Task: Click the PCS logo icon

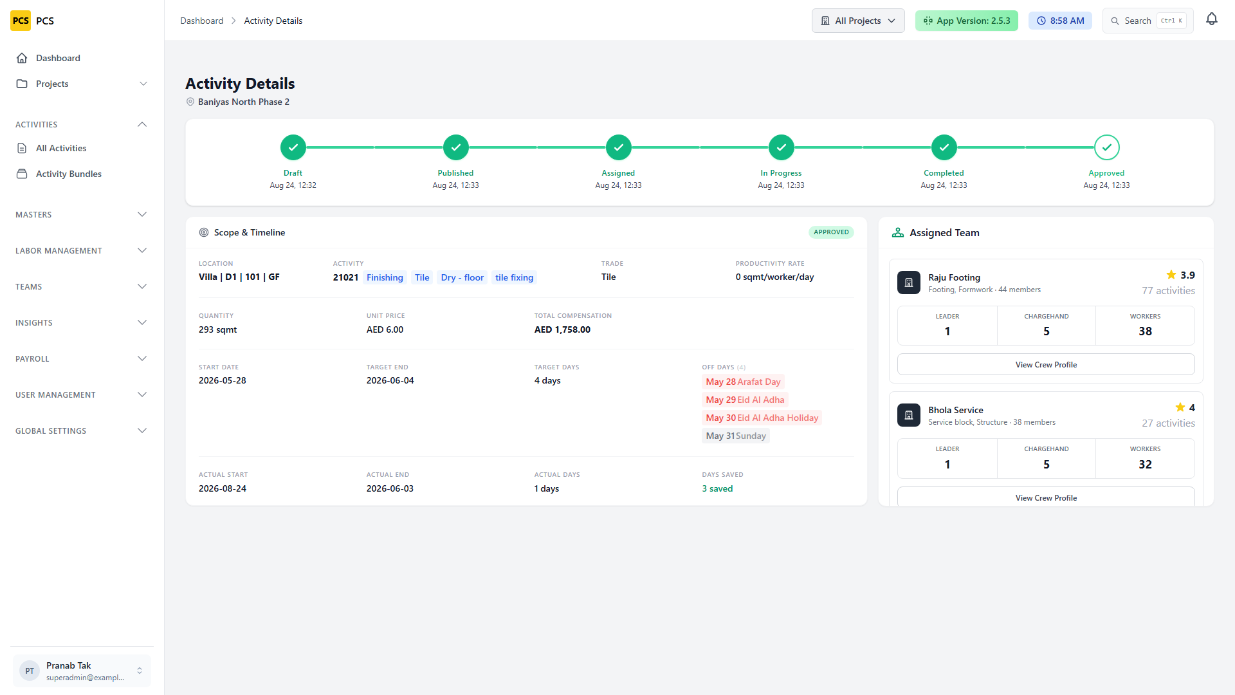Action: 21,21
